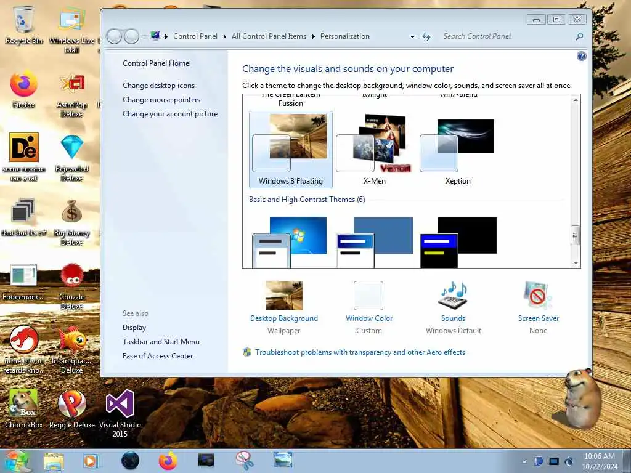Launch Bejeweled Deluxe from the desktop
This screenshot has height=473, width=631.
point(71,158)
